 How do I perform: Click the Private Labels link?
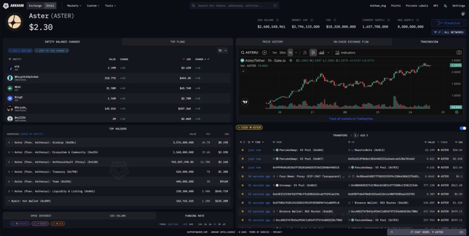coord(417,5)
